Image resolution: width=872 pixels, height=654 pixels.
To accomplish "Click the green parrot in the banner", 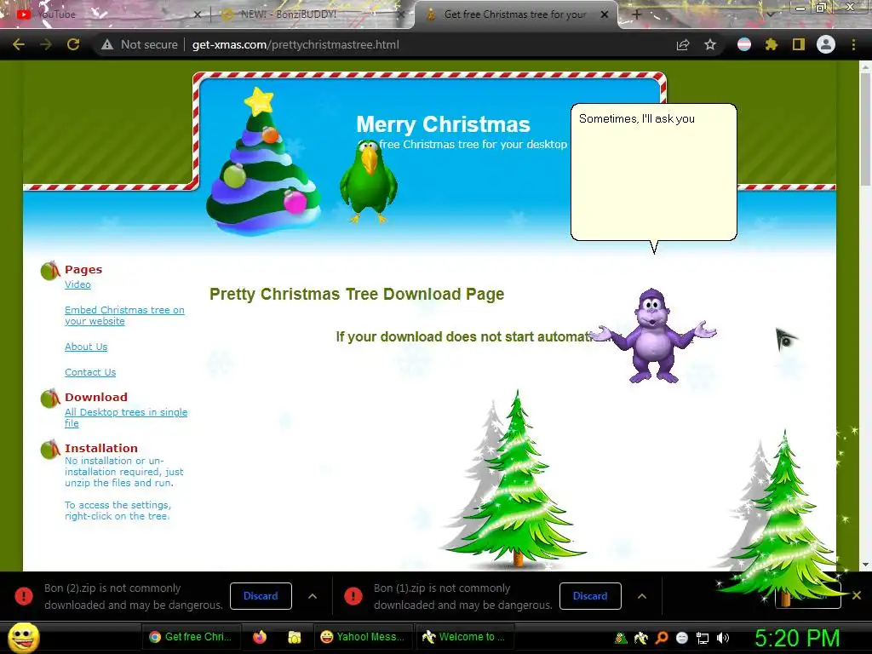I will click(x=368, y=181).
